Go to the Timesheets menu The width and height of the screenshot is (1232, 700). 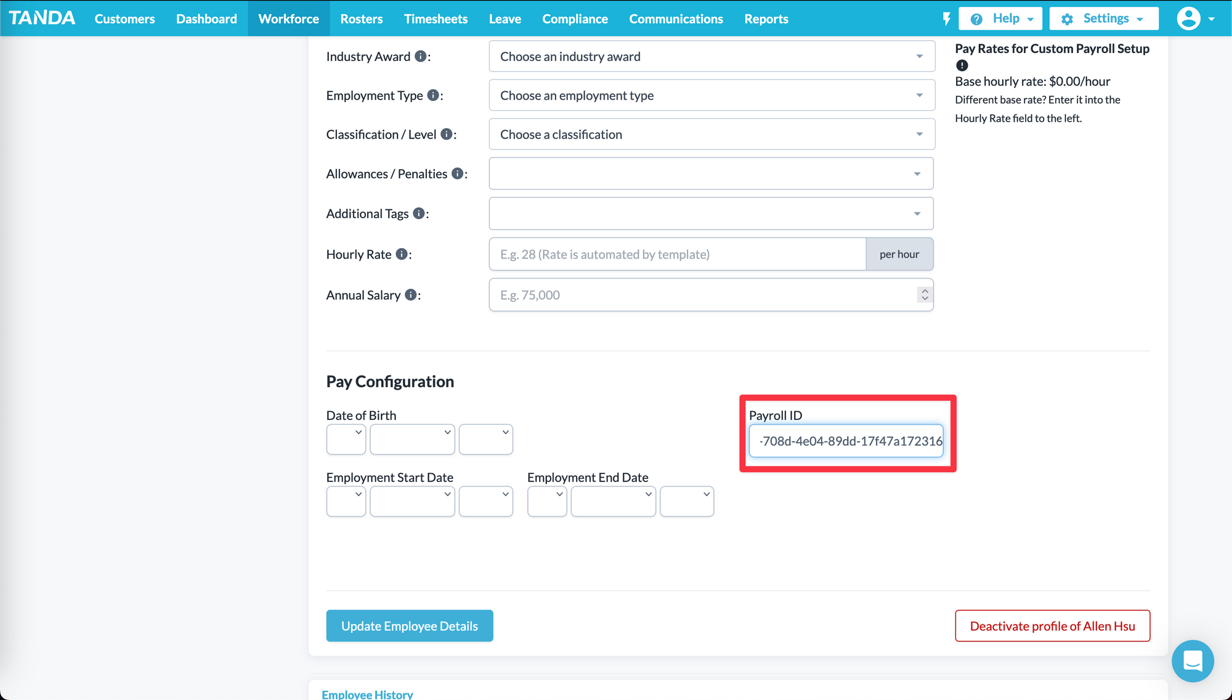click(x=436, y=18)
